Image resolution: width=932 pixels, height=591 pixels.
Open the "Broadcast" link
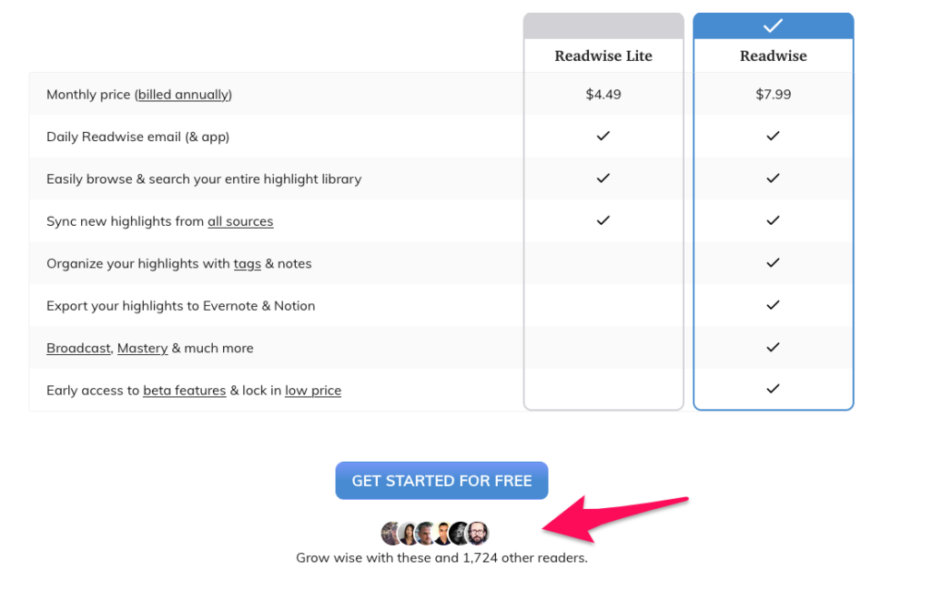(78, 348)
